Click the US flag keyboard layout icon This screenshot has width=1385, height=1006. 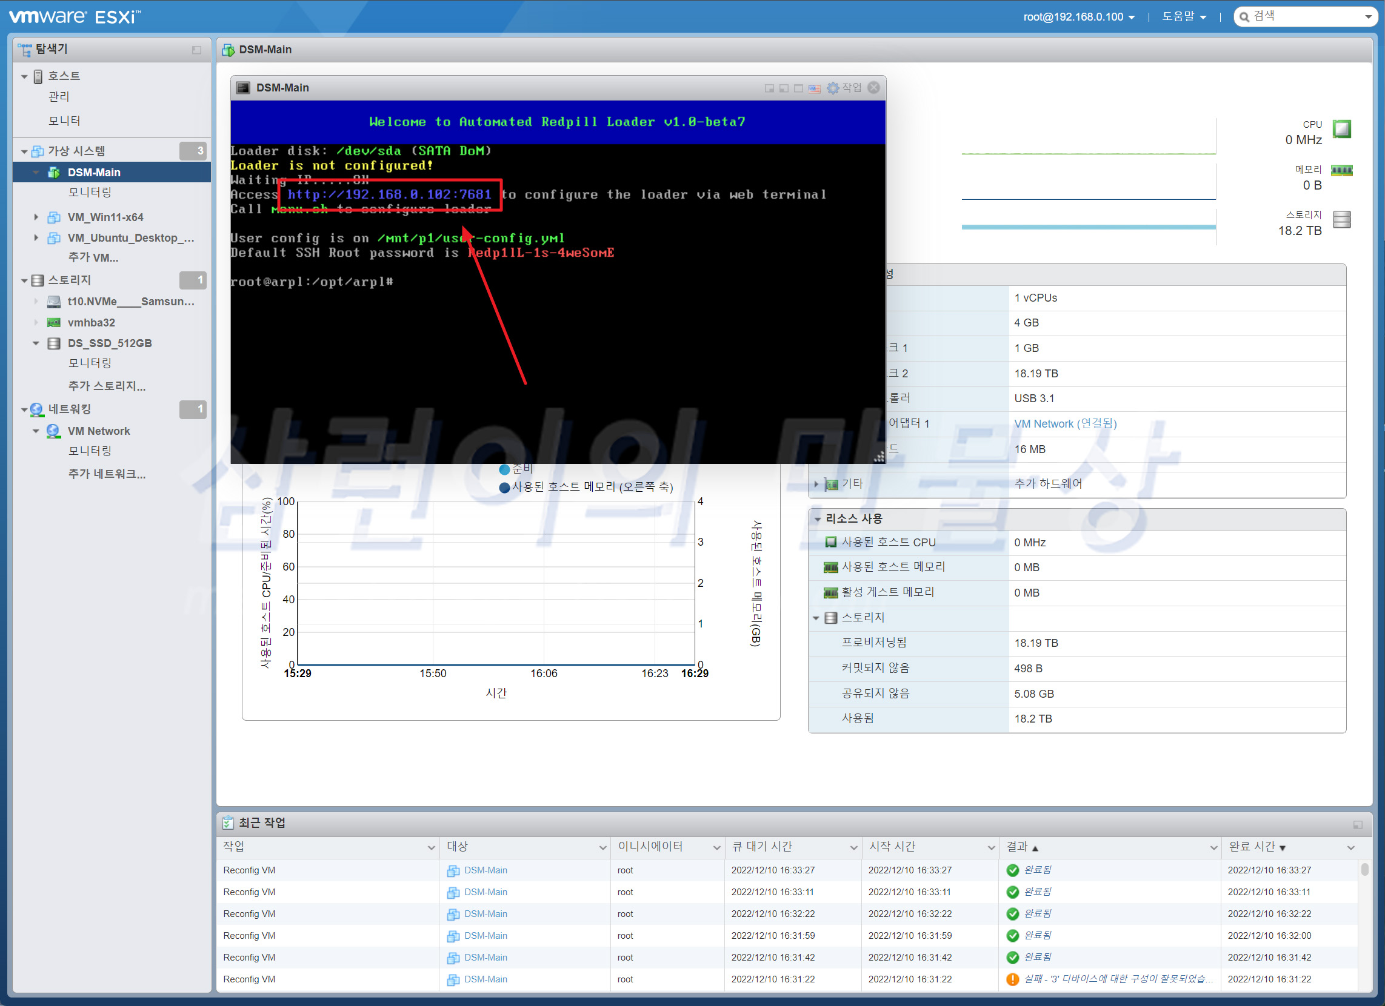click(x=814, y=88)
